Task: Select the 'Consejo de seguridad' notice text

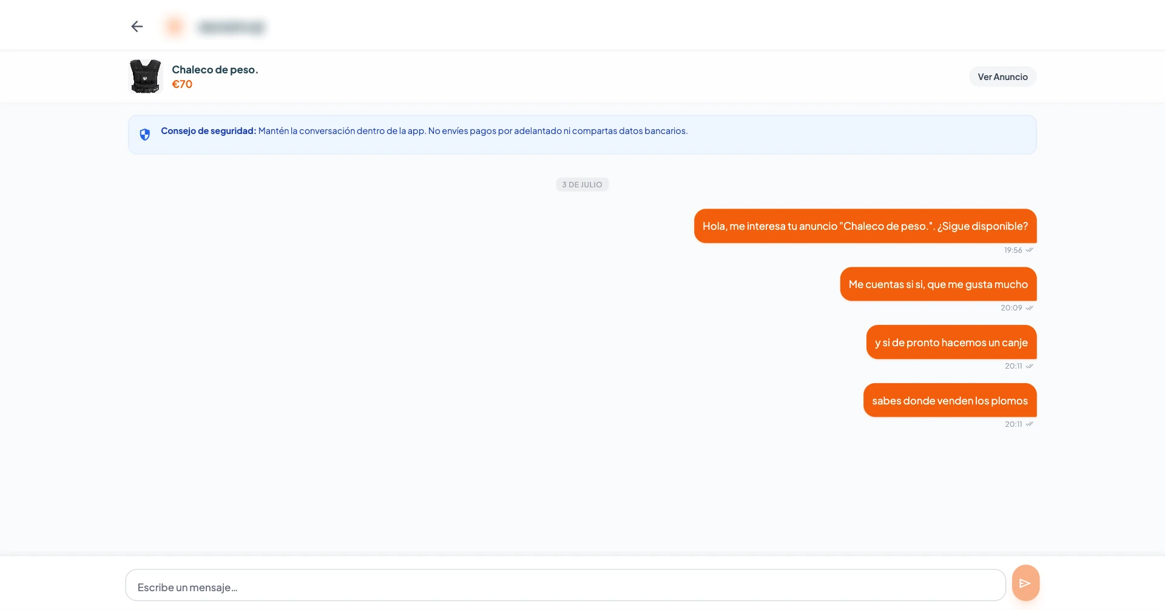Action: pyautogui.click(x=424, y=131)
